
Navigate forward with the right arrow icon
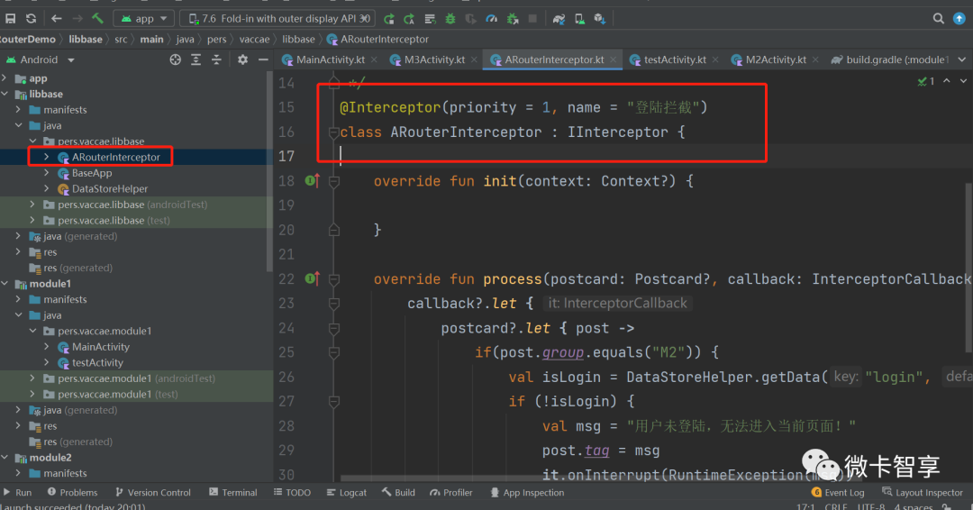click(77, 19)
